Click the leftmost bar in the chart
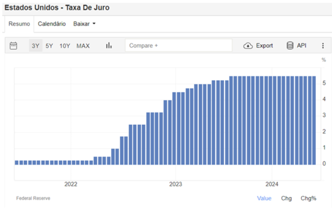Image resolution: width=332 pixels, height=211 pixels. tap(17, 163)
